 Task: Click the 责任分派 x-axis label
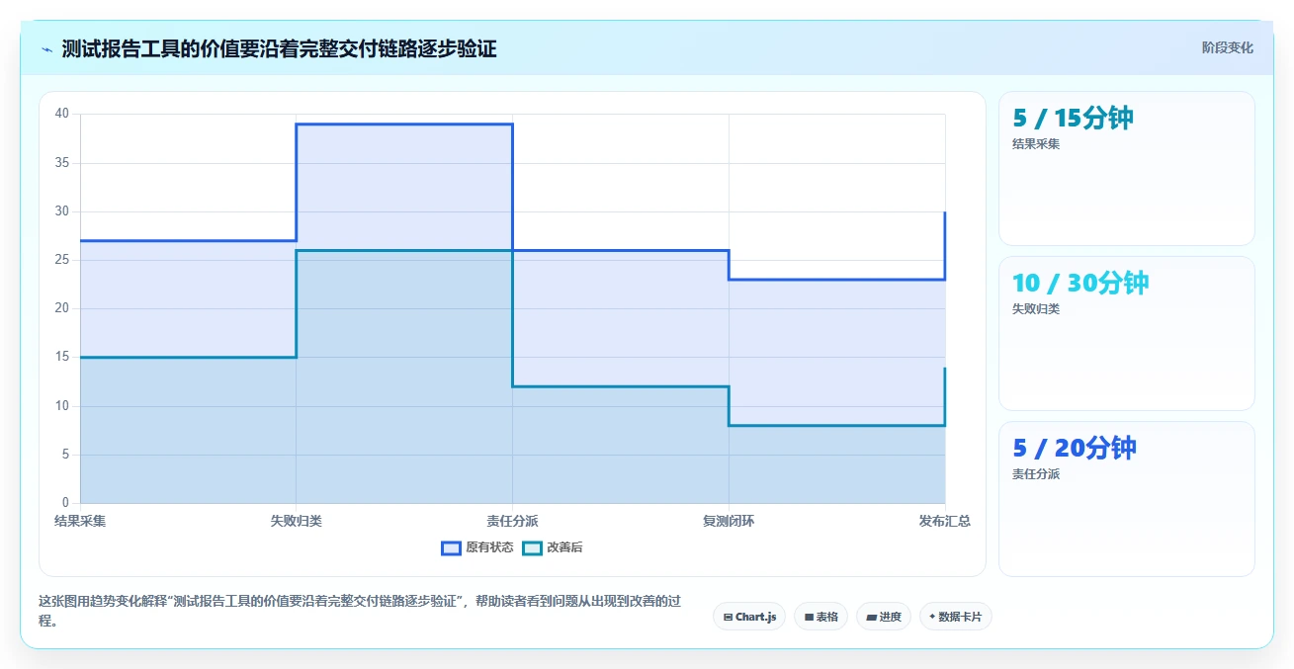tap(512, 521)
